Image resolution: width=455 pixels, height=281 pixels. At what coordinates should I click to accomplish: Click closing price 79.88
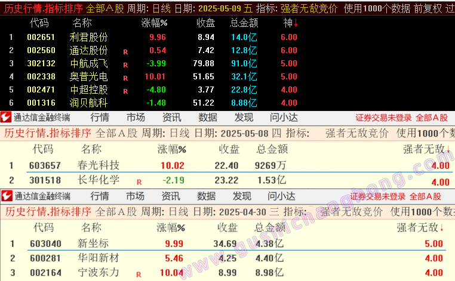204,63
